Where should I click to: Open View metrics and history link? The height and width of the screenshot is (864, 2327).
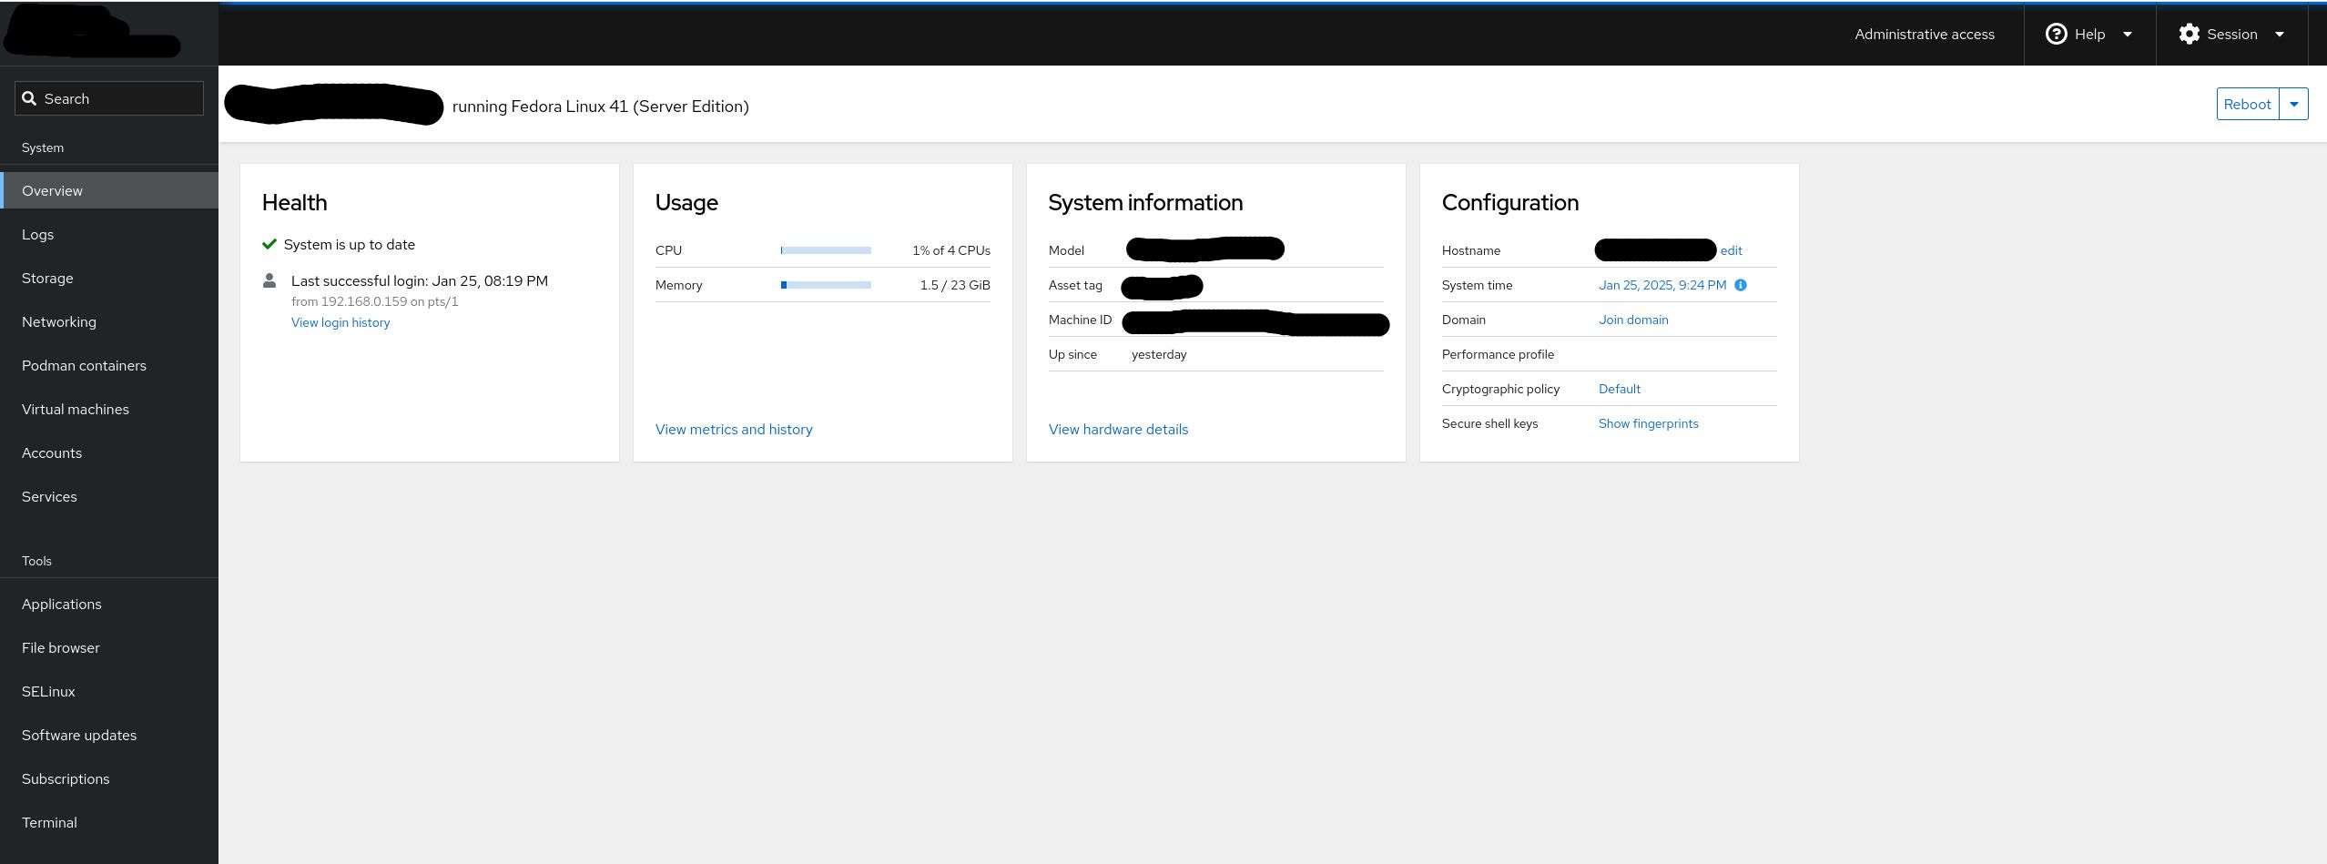(x=734, y=429)
